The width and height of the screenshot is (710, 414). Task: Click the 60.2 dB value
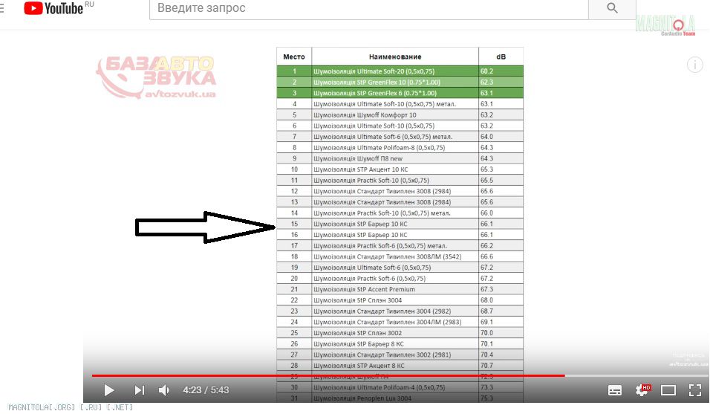pos(486,71)
